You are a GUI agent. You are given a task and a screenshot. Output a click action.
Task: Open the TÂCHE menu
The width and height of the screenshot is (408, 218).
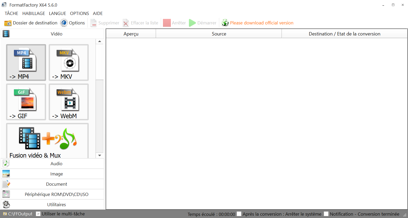pos(12,13)
